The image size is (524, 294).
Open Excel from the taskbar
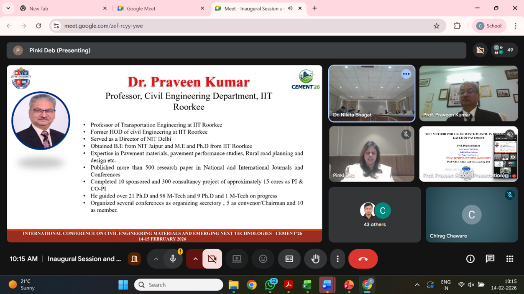pos(307,285)
